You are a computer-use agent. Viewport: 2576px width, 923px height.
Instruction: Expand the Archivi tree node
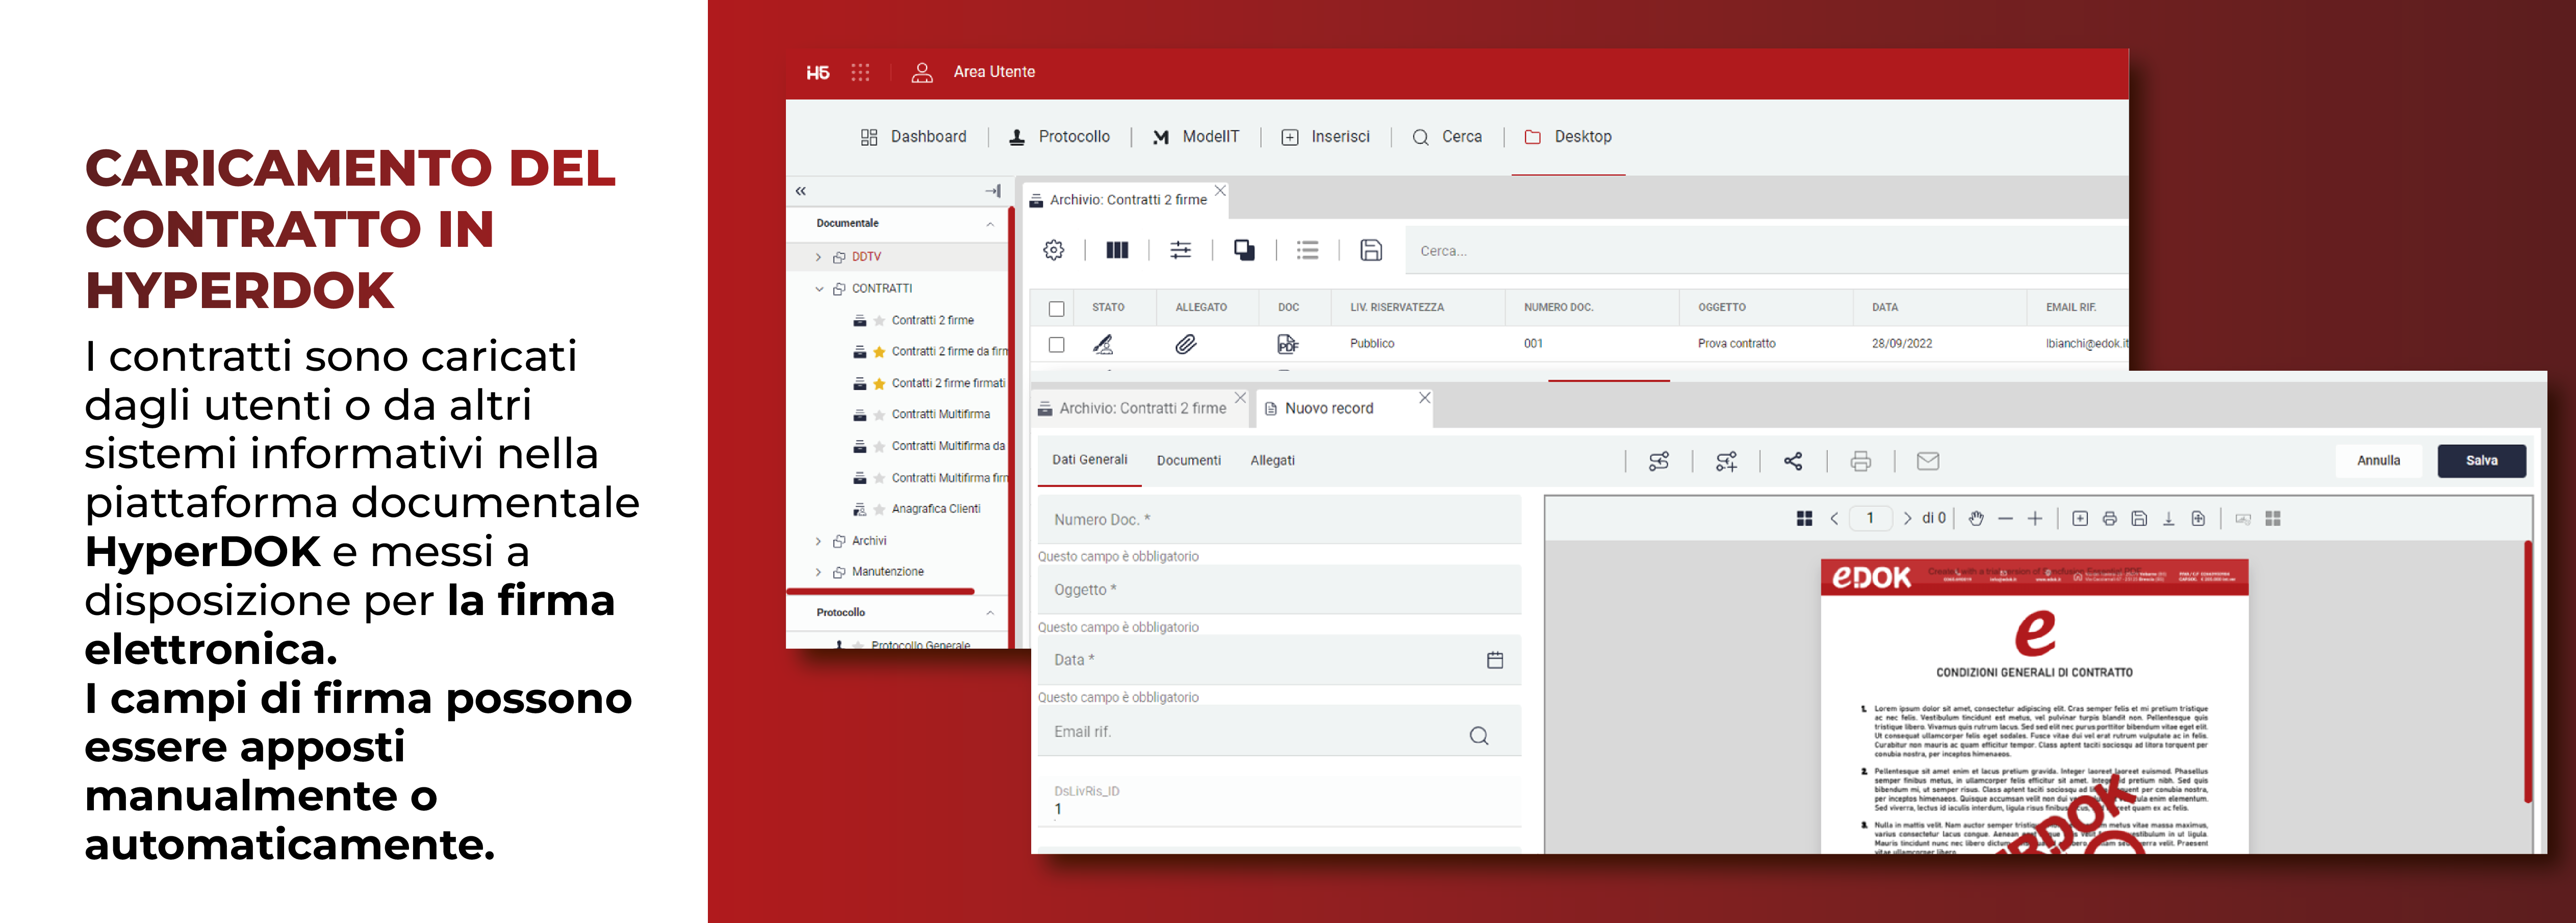(x=818, y=541)
